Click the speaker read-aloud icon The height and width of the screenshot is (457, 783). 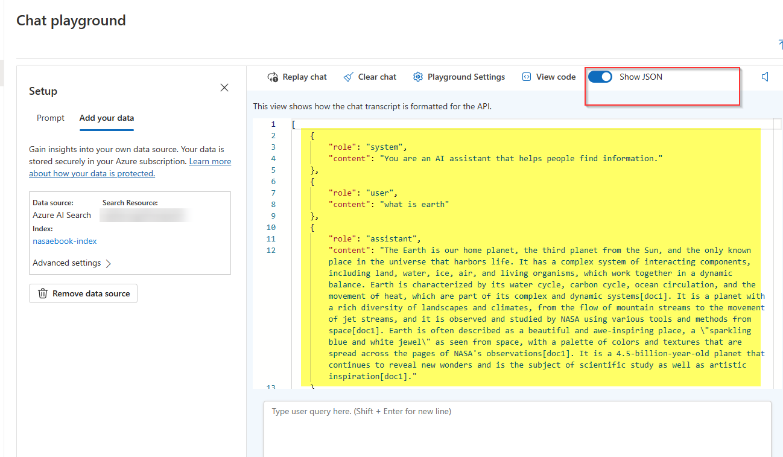click(765, 77)
